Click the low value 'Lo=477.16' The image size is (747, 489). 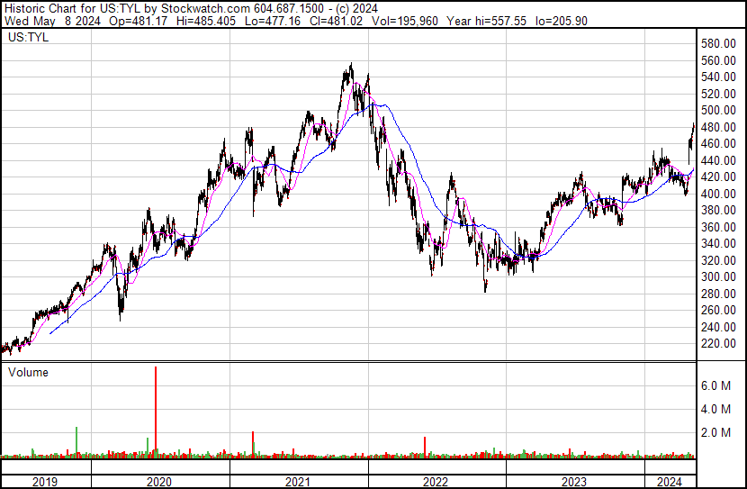[272, 21]
